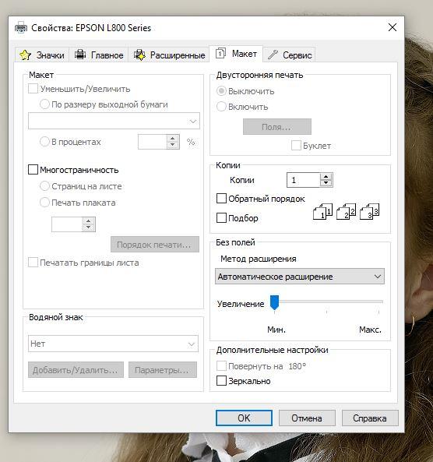Open the output paper size dropdown
The height and width of the screenshot is (462, 433).
114,121
